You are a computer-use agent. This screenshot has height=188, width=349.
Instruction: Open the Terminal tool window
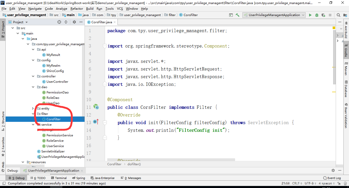pyautogui.click(x=59, y=178)
